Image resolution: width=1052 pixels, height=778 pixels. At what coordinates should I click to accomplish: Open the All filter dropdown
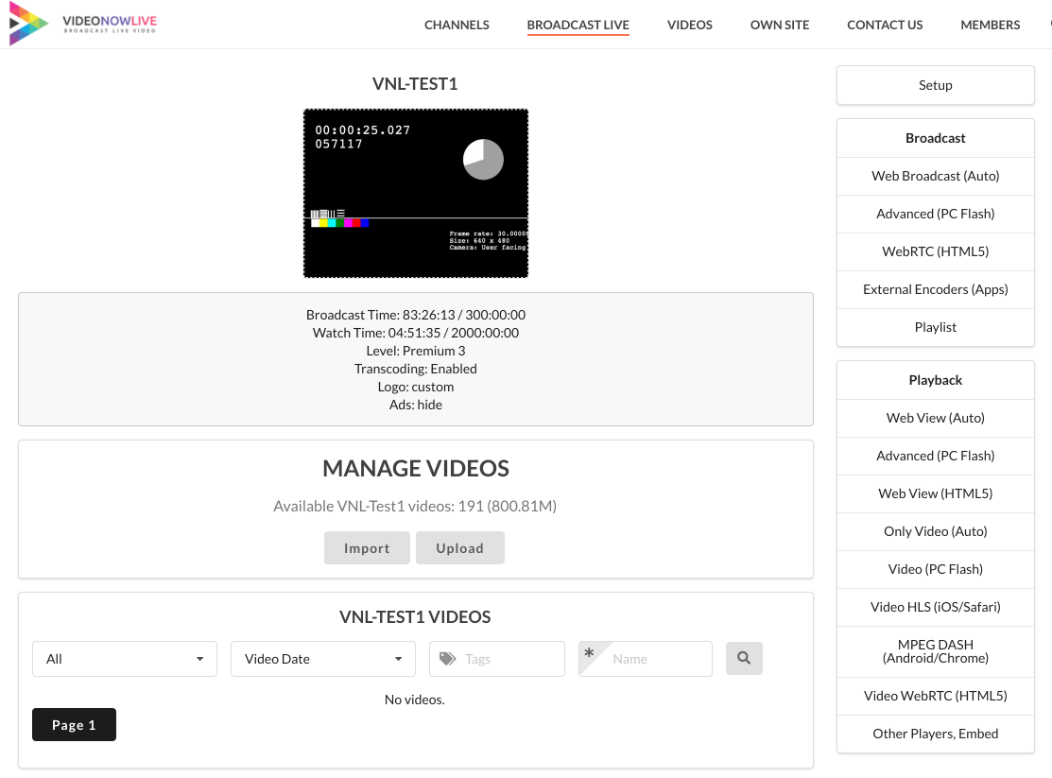click(125, 659)
